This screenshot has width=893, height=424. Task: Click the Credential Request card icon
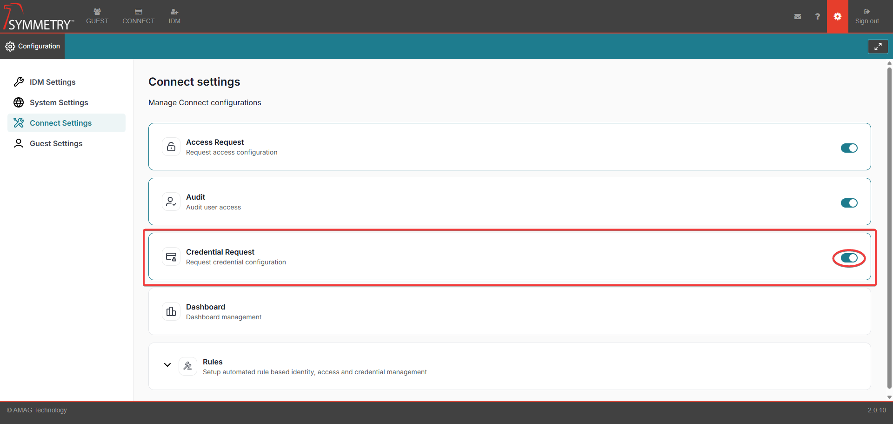171,256
